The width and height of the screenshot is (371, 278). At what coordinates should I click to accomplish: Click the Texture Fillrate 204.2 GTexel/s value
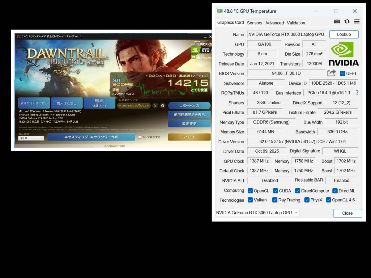[338, 112]
